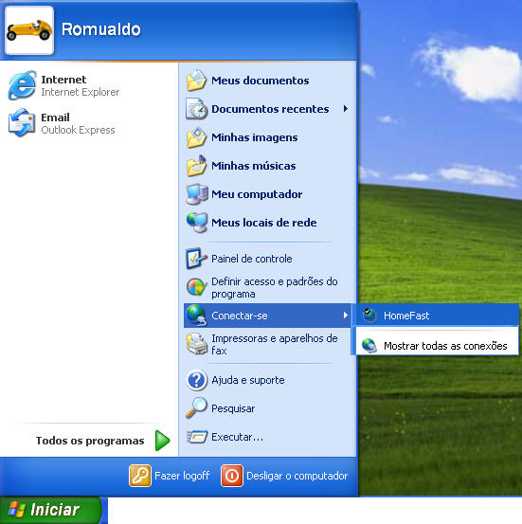
Task: Click Fazer logoff button
Action: (170, 476)
